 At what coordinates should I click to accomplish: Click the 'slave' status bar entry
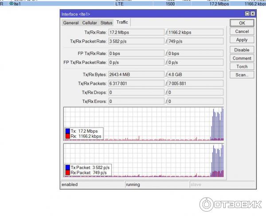coord(222,185)
